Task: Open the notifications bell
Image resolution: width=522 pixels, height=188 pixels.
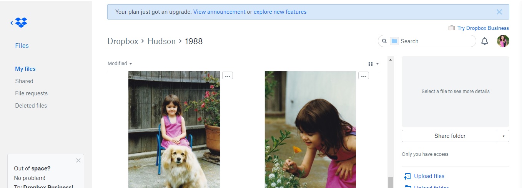Action: point(485,41)
